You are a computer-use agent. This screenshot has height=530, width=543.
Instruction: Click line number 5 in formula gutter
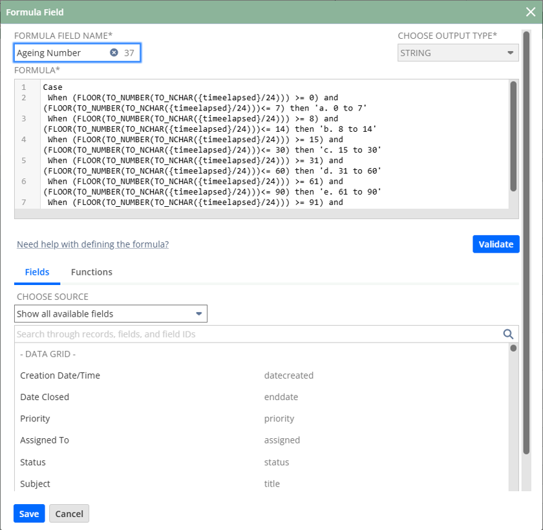click(x=23, y=161)
